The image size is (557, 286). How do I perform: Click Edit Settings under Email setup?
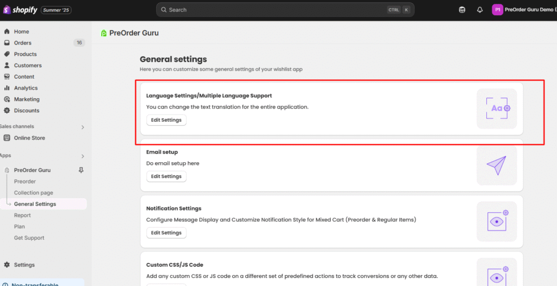[x=166, y=176]
